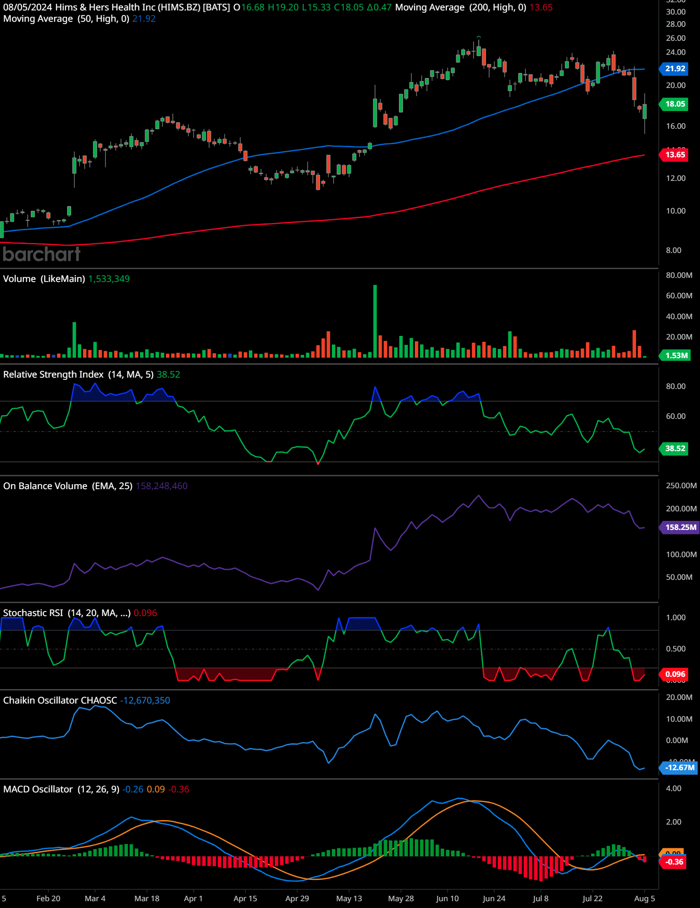This screenshot has width=700, height=908.
Task: Click the Stochastic RSI indicator label
Action: coord(67,613)
